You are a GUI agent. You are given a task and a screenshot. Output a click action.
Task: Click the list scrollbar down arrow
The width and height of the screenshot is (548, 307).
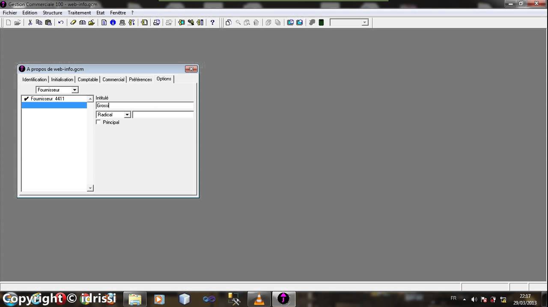(x=90, y=188)
